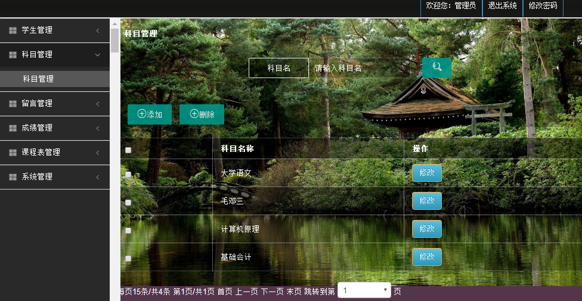Click the 科目名 label box

[x=278, y=68]
